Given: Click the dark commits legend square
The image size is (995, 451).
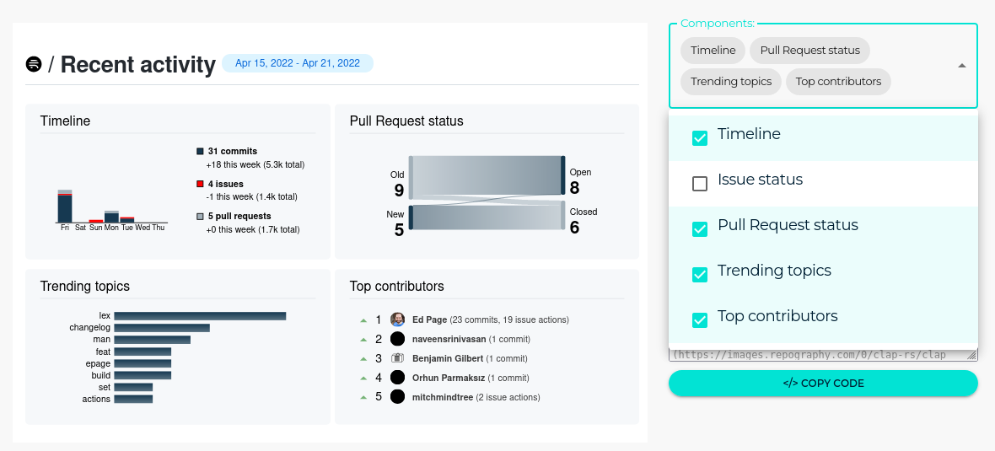Looking at the screenshot, I should click(x=200, y=152).
